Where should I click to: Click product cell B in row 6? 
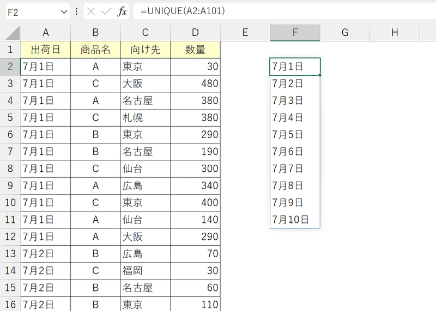(95, 134)
